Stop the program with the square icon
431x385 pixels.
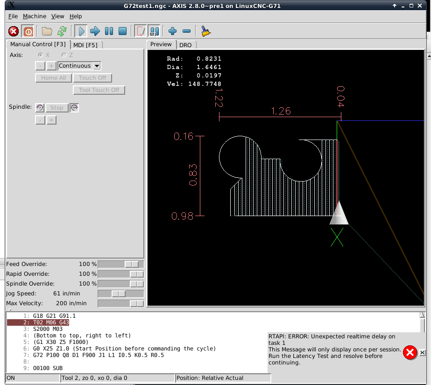tap(123, 31)
